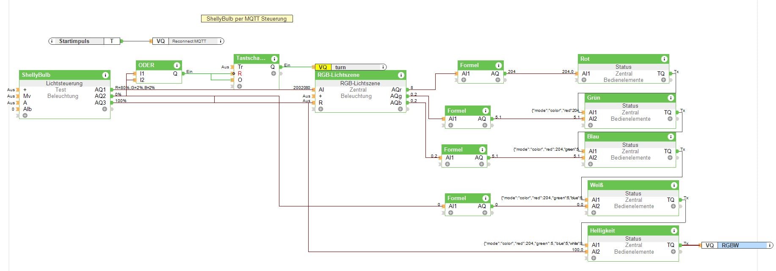Select the yellow turn VQ connector

[x=351, y=67]
